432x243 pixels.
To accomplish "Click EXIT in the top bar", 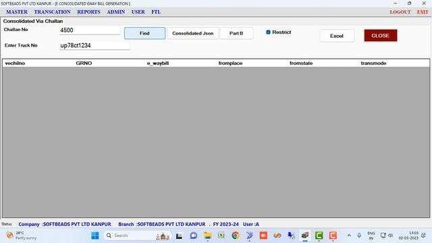I will click(x=423, y=12).
